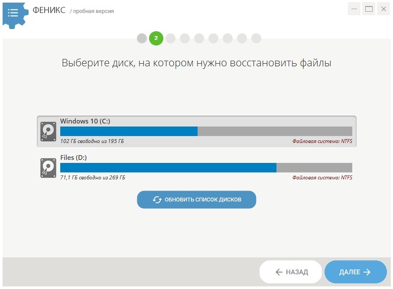Click the Files (D:) usage bar
This screenshot has height=289, width=393.
pyautogui.click(x=206, y=168)
